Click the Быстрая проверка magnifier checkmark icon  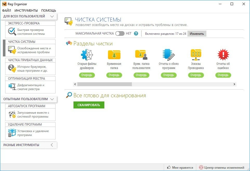[x=12, y=32]
